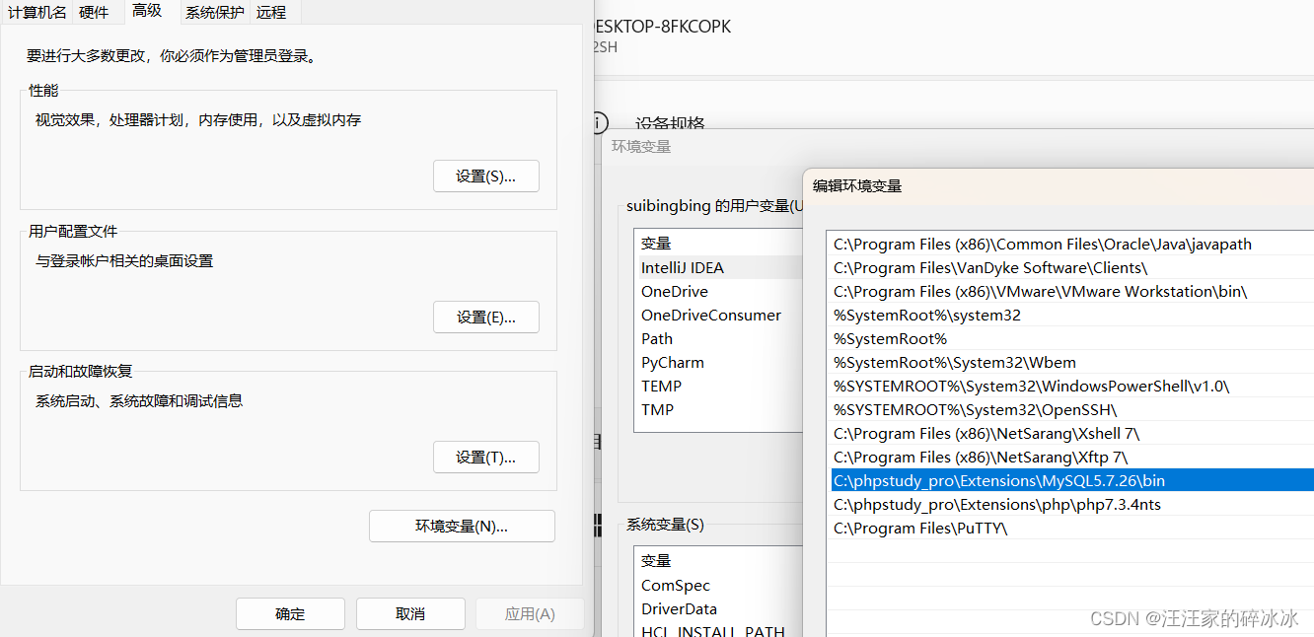Click 设置(S)... button under 性能
The width and height of the screenshot is (1314, 637).
[486, 176]
